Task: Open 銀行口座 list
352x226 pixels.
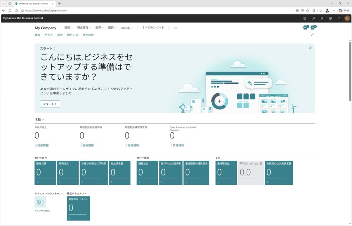Action: pyautogui.click(x=73, y=35)
